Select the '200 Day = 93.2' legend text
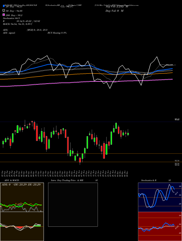The width and height of the screenshot is (182, 241). click(x=14, y=15)
